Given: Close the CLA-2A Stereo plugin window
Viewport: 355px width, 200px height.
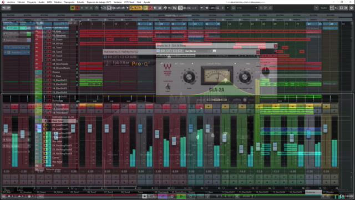Looking at the screenshot, I should coord(275,46).
